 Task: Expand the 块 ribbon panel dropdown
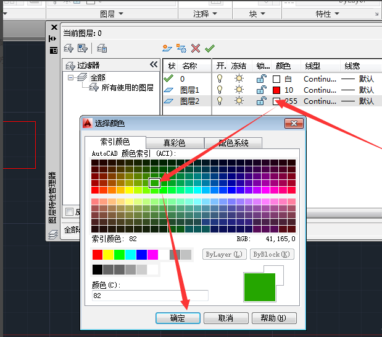click(x=263, y=14)
